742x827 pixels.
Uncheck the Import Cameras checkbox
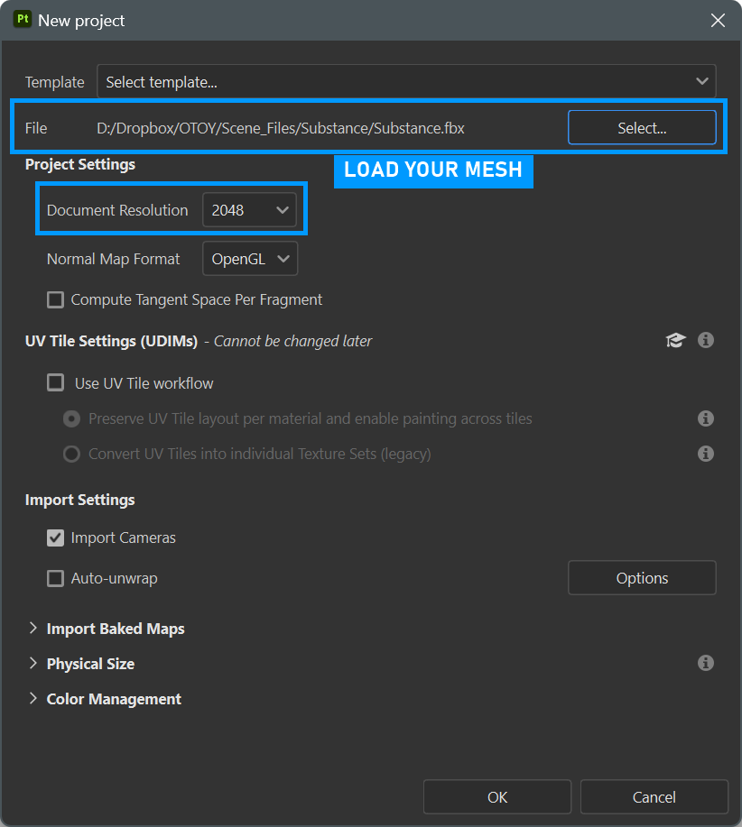[x=56, y=538]
